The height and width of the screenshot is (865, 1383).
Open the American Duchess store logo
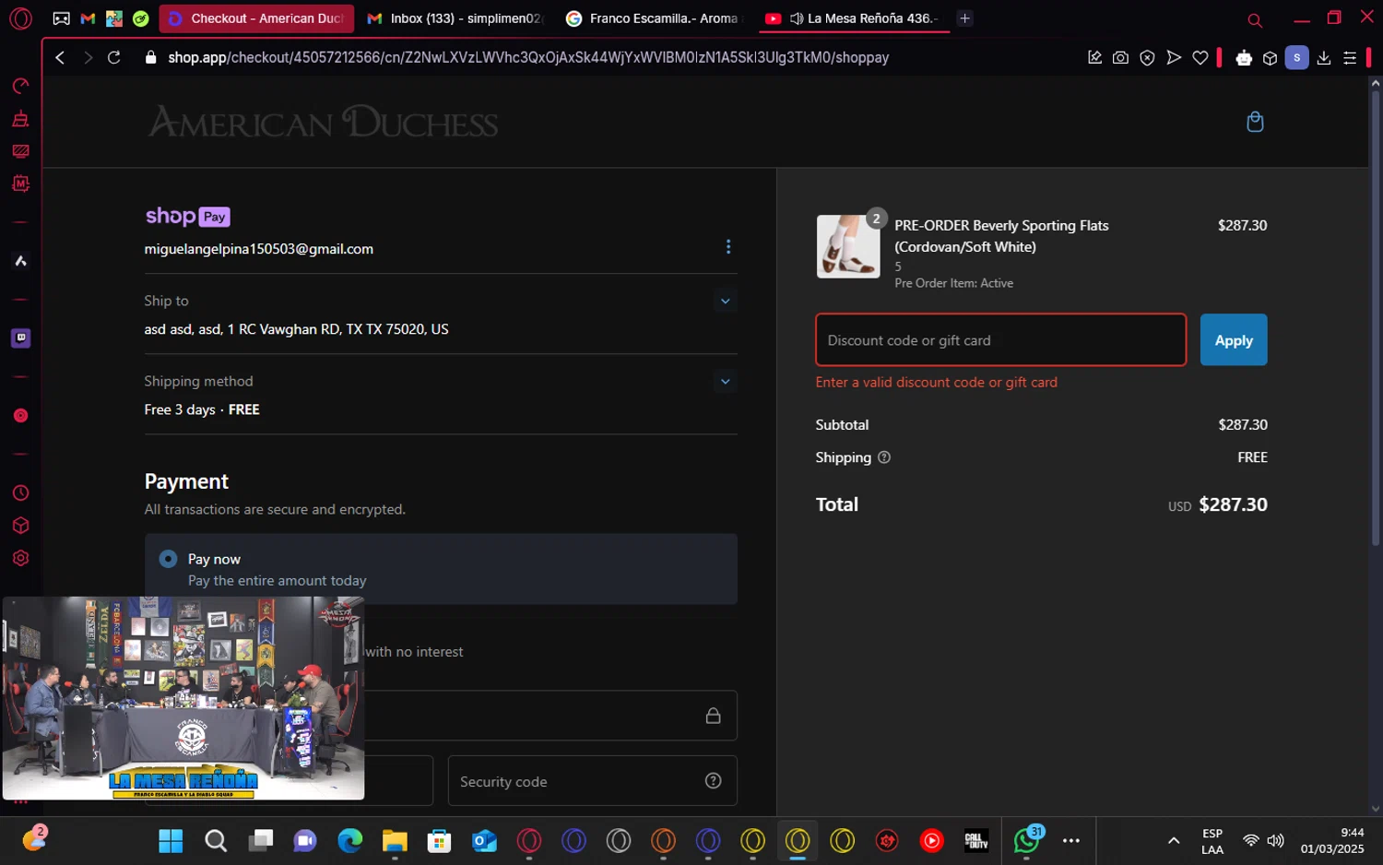tap(324, 122)
